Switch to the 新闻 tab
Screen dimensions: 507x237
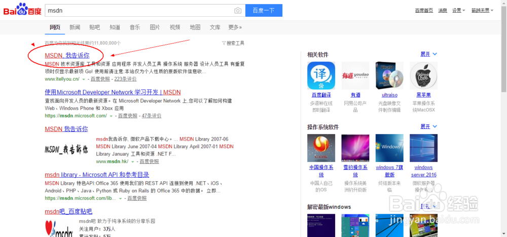(75, 27)
